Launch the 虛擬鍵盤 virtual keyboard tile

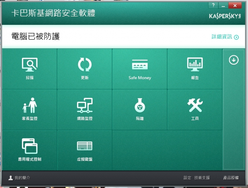coord(85,150)
